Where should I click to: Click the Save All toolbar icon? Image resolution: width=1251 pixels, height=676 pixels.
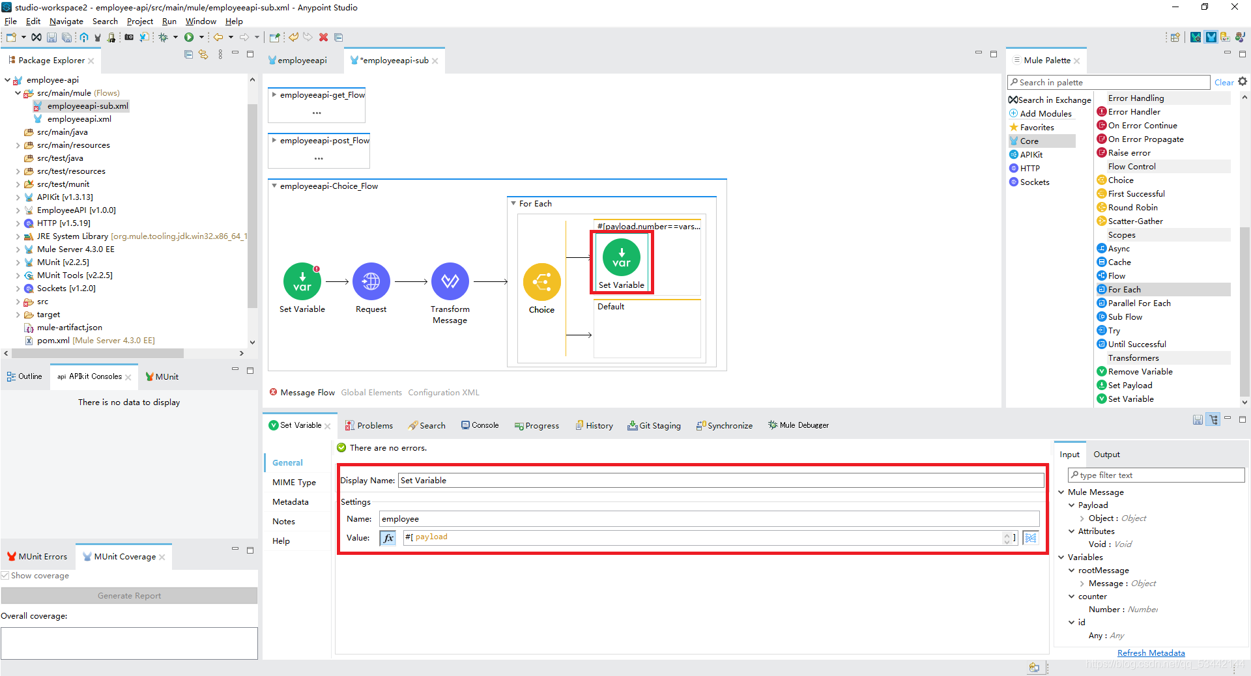pos(66,38)
